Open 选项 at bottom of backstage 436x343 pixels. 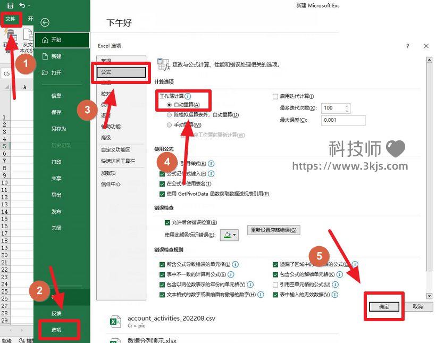click(x=56, y=330)
